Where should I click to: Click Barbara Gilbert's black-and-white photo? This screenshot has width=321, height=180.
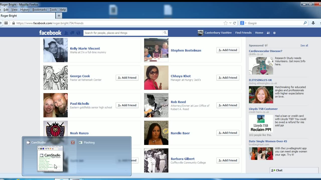click(156, 160)
